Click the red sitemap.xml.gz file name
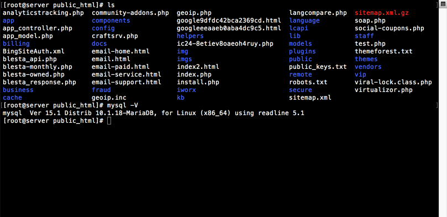The width and height of the screenshot is (447, 217). [x=382, y=13]
